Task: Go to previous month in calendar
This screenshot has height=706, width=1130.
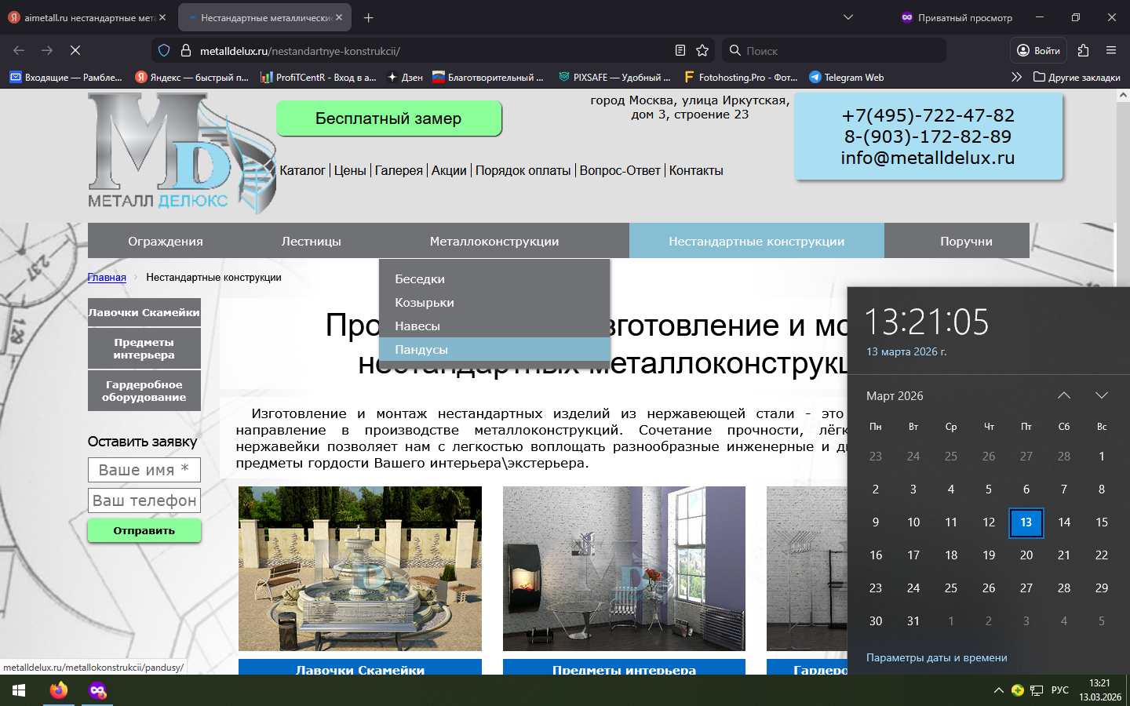Action: click(1064, 395)
